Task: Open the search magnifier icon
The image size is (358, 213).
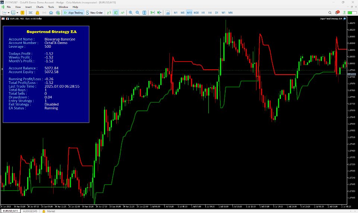Action: (330, 13)
